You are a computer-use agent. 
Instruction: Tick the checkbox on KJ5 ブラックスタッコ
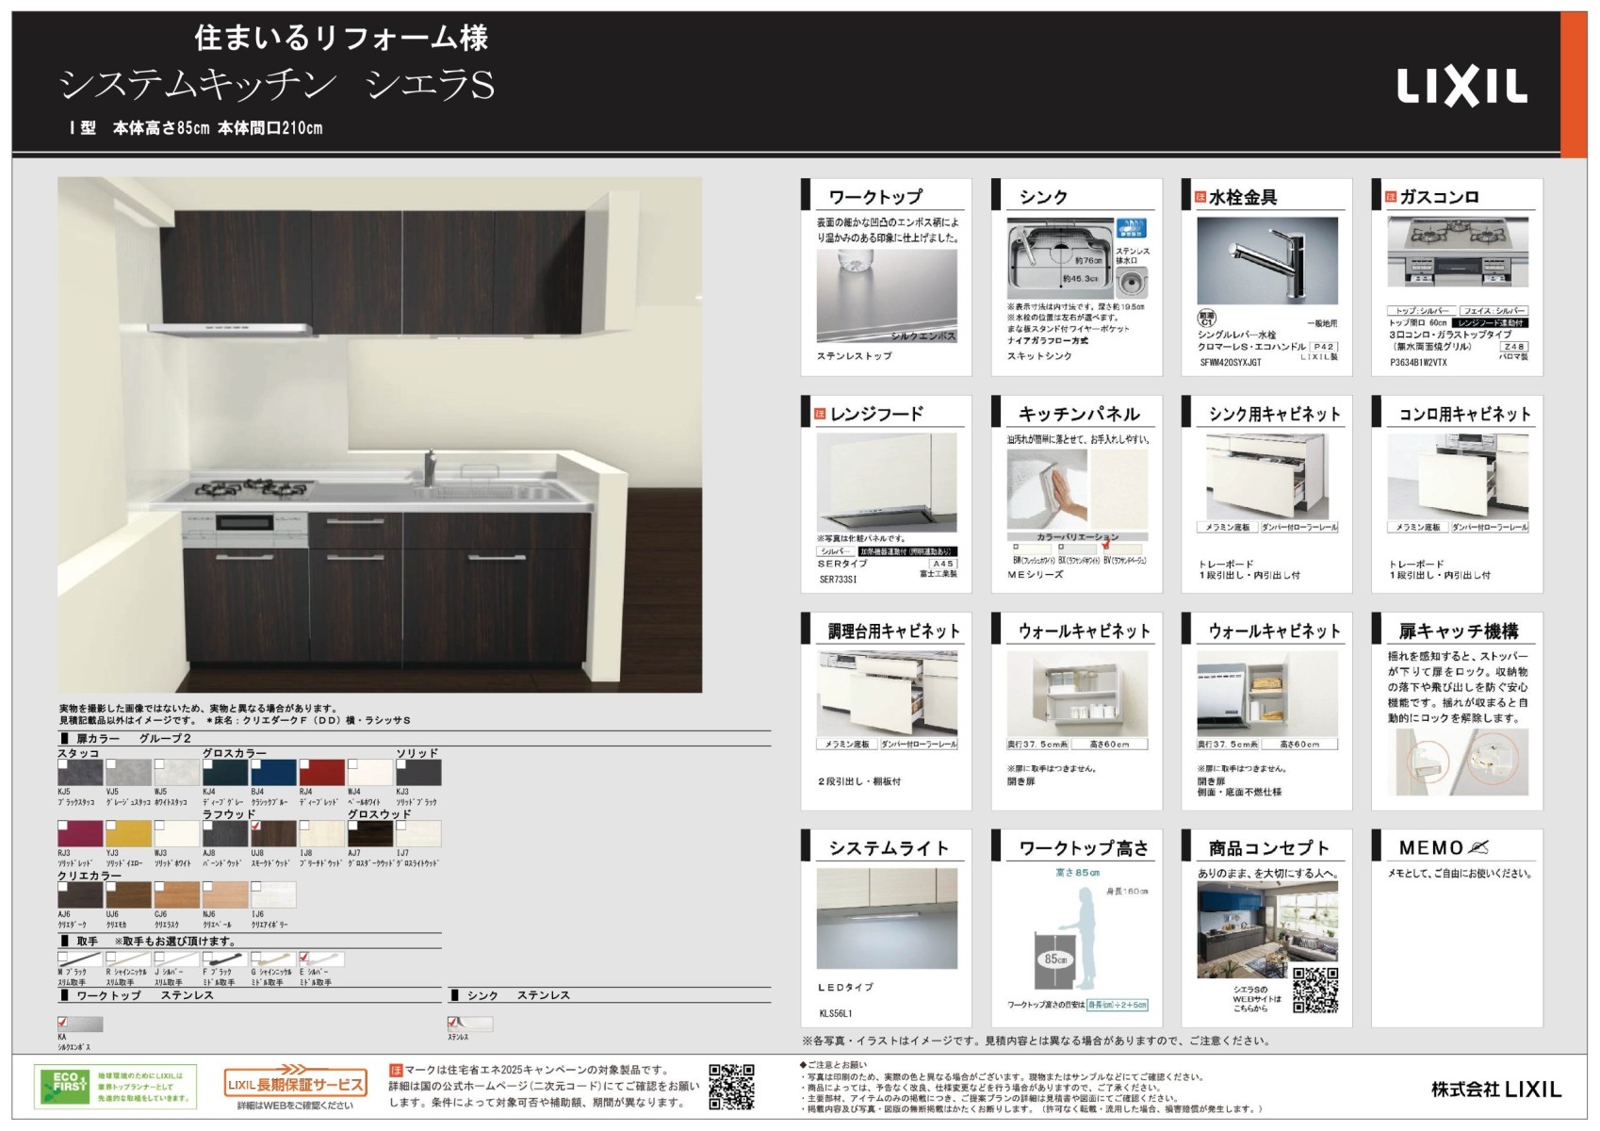(x=62, y=764)
